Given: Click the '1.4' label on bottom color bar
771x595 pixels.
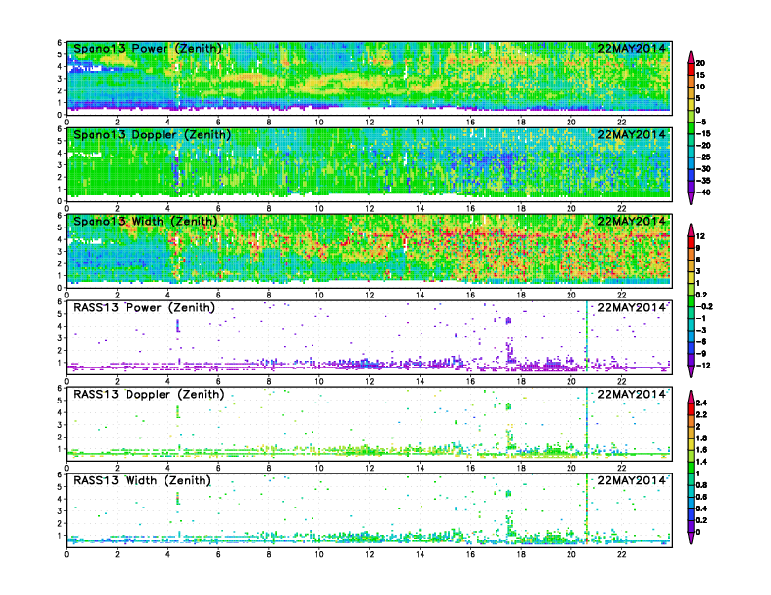Looking at the screenshot, I should click(702, 462).
